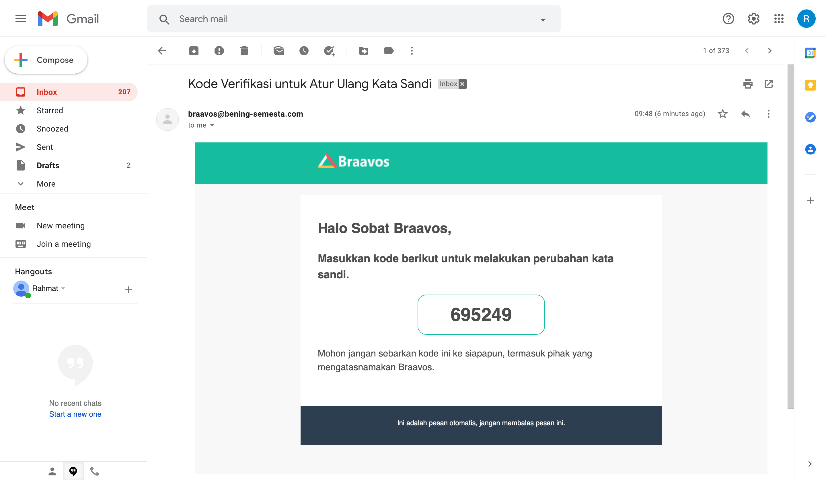The height and width of the screenshot is (480, 826).
Task: Click the vertical scrollbar of email
Action: [790, 236]
